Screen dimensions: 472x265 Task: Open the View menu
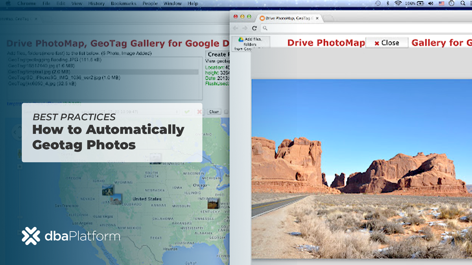coord(77,4)
